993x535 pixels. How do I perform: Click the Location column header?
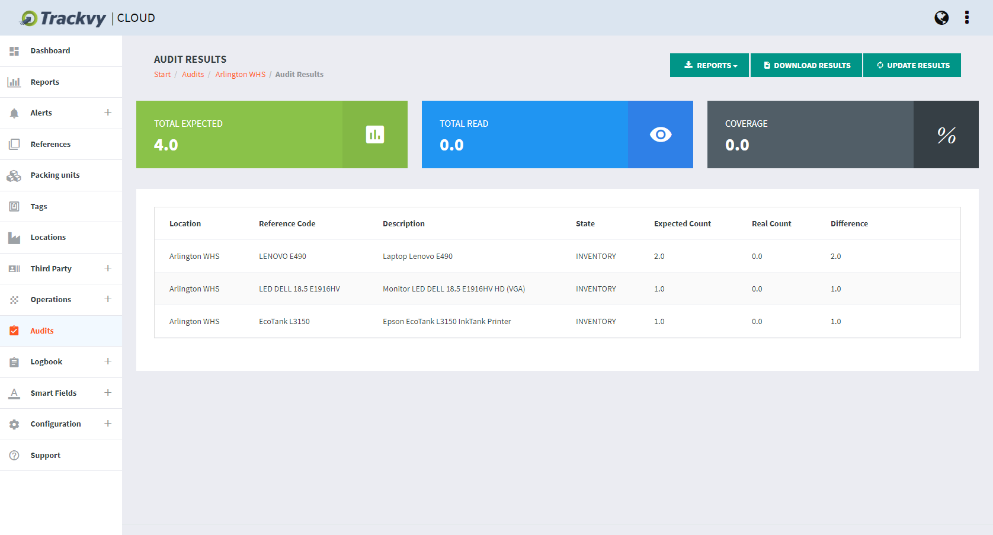(x=185, y=224)
